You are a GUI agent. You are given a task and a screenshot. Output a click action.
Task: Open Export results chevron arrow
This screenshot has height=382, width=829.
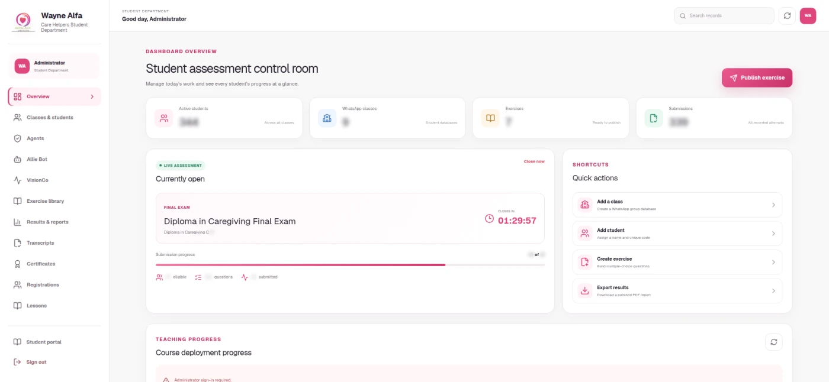click(773, 291)
